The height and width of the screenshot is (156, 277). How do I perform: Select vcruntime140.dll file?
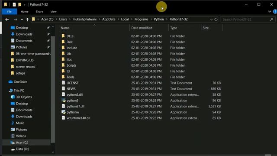click(x=78, y=118)
